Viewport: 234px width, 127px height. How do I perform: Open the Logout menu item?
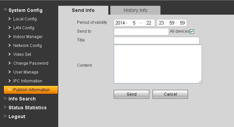pyautogui.click(x=17, y=116)
